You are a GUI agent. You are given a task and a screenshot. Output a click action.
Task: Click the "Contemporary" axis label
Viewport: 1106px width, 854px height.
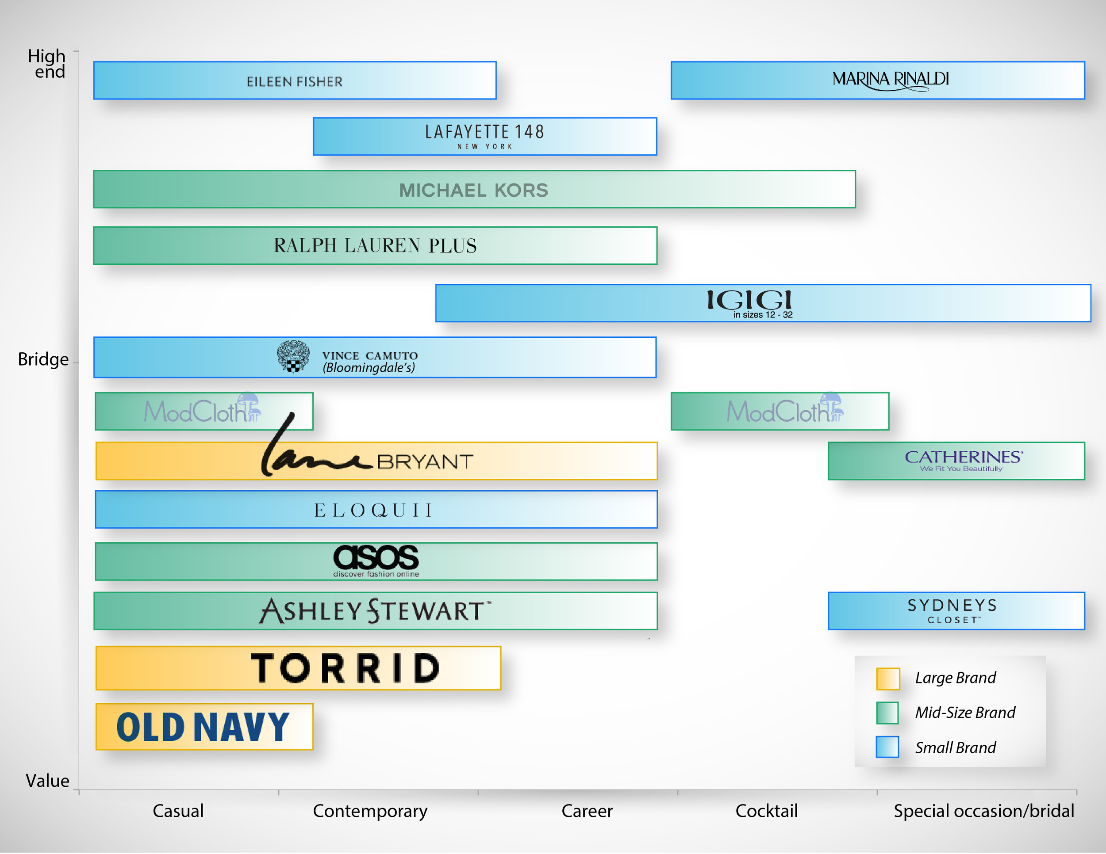point(370,812)
